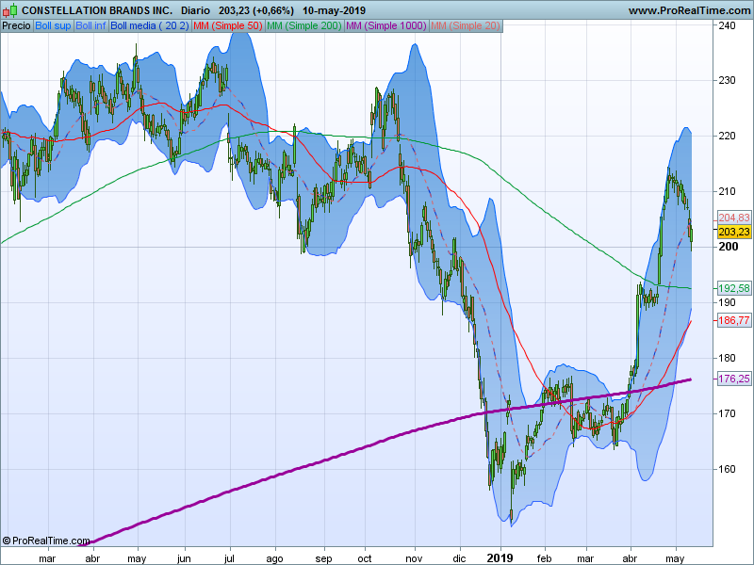Click the 230 price axis label
The height and width of the screenshot is (565, 754).
click(x=727, y=80)
